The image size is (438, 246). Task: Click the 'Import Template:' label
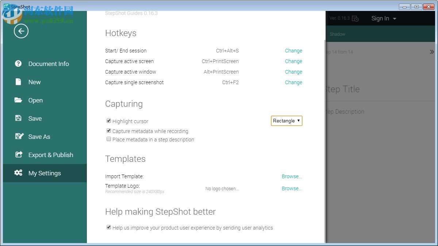pyautogui.click(x=124, y=176)
